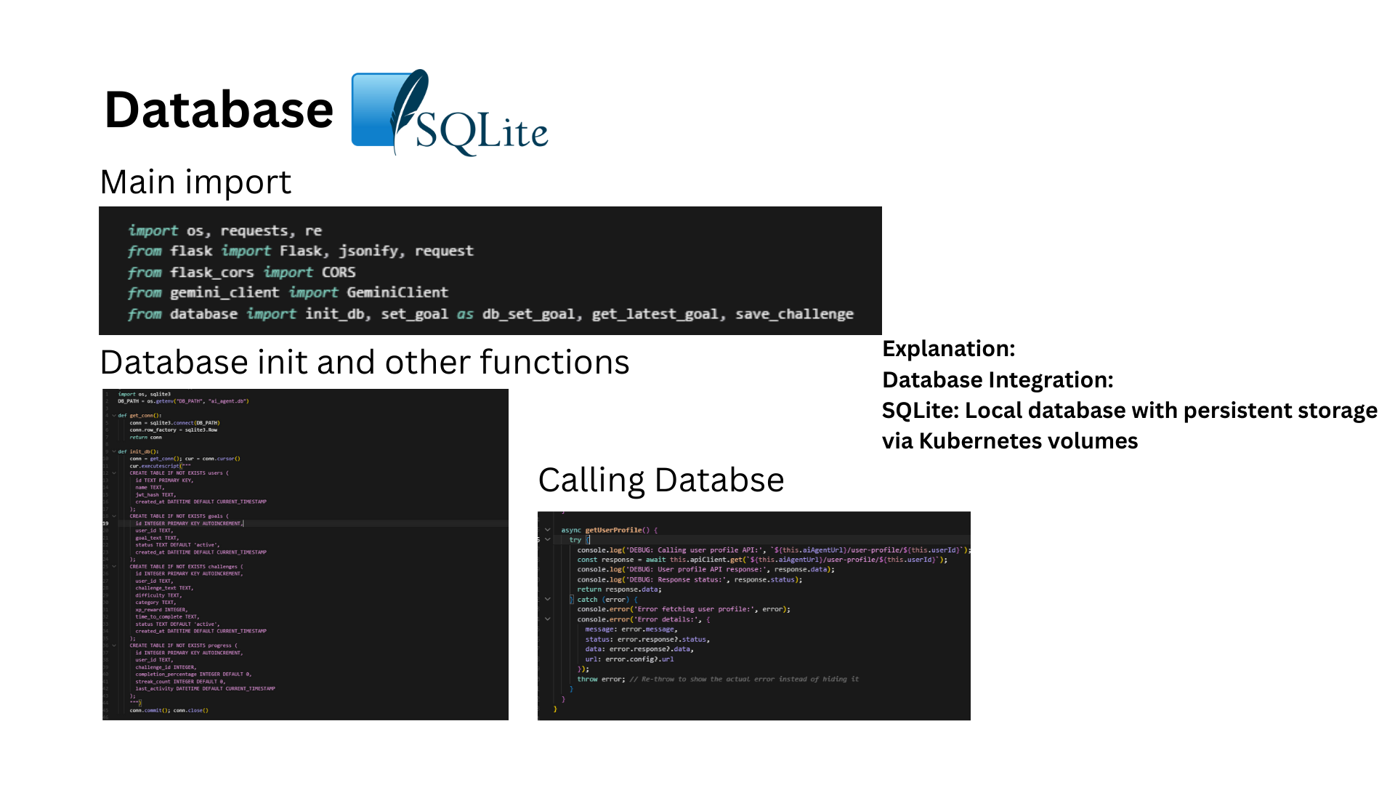Collapse the catch (error) fold arrow
This screenshot has height=785, width=1395.
point(548,600)
